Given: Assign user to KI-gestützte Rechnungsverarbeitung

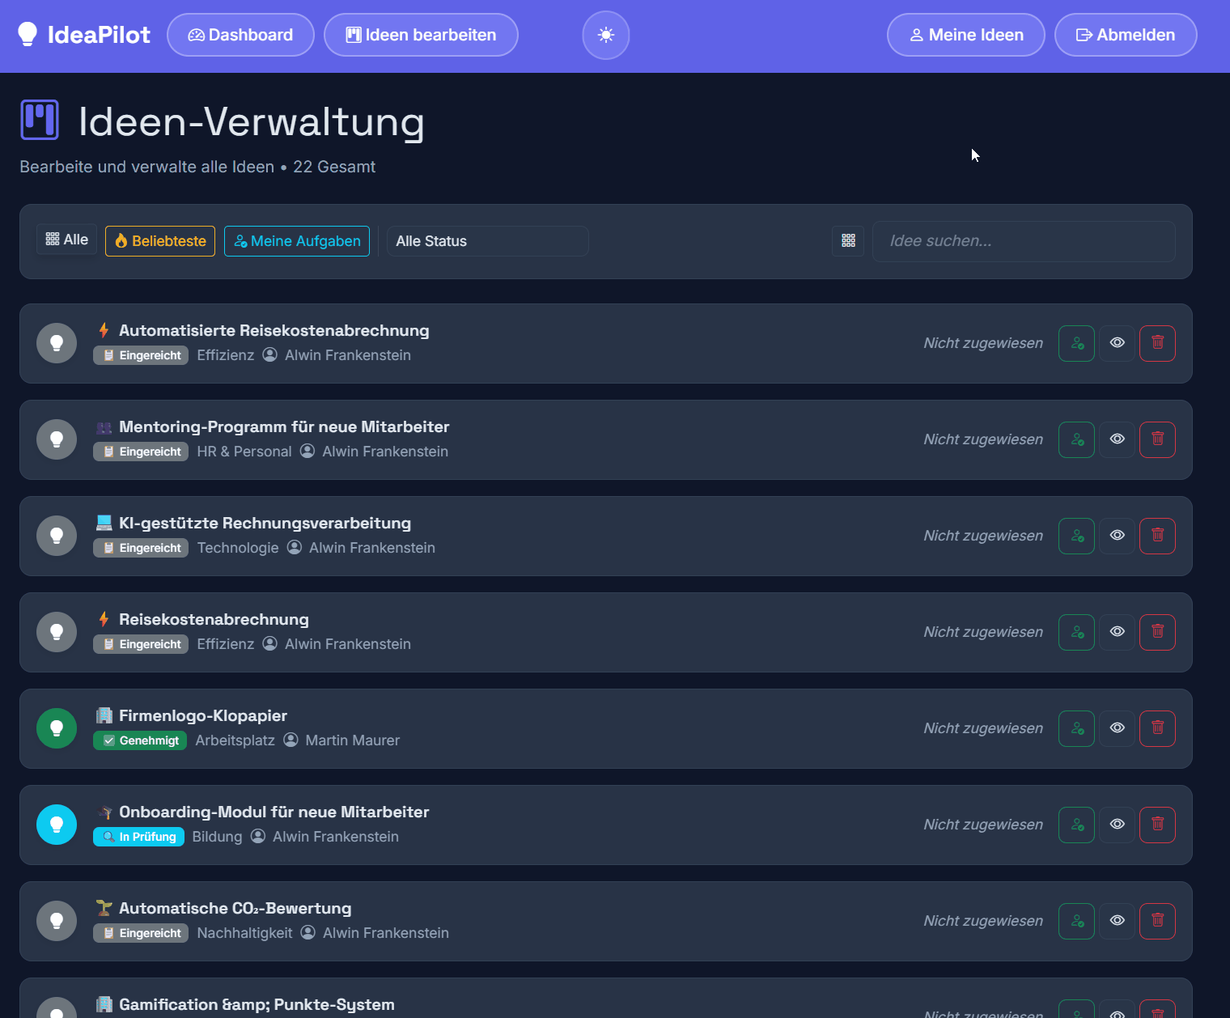Looking at the screenshot, I should (x=1076, y=536).
